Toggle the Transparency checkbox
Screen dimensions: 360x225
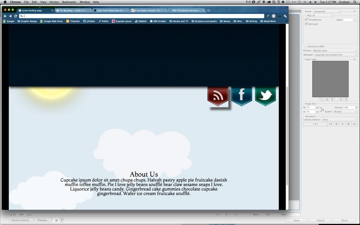pos(306,19)
